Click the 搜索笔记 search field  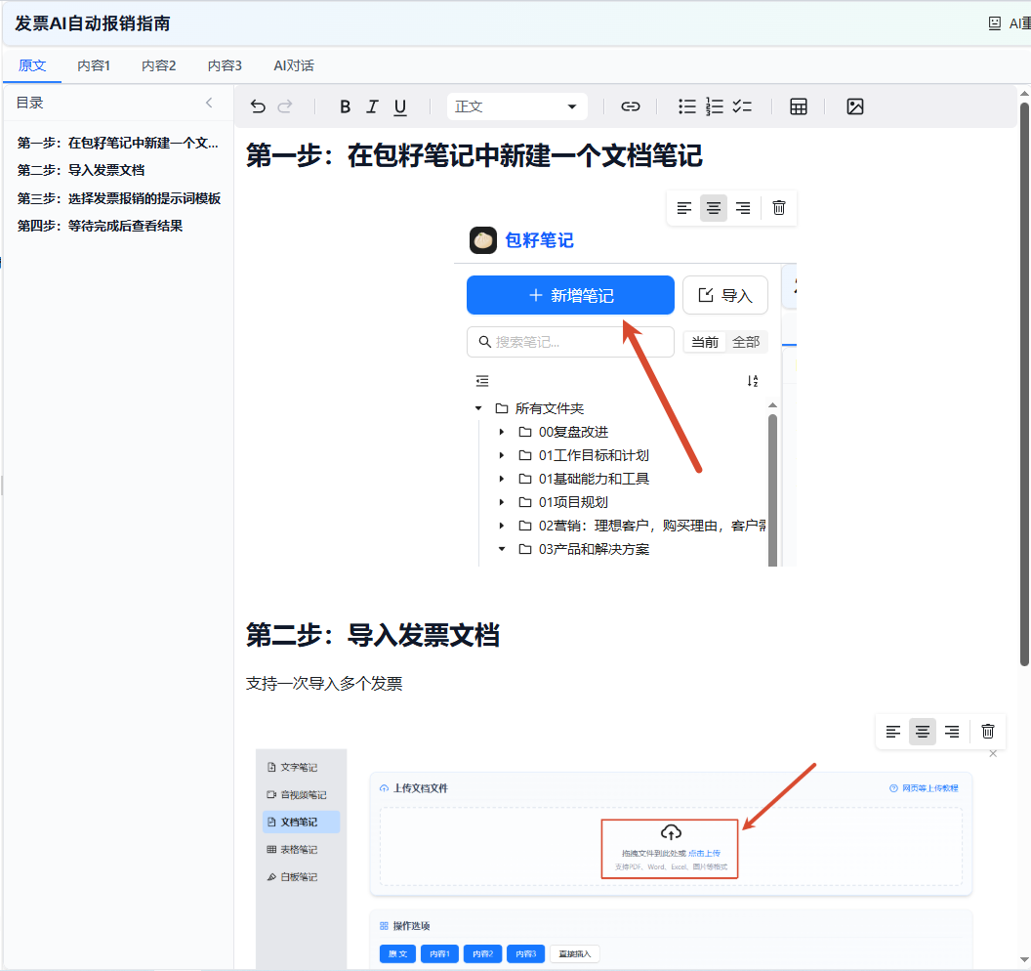570,342
